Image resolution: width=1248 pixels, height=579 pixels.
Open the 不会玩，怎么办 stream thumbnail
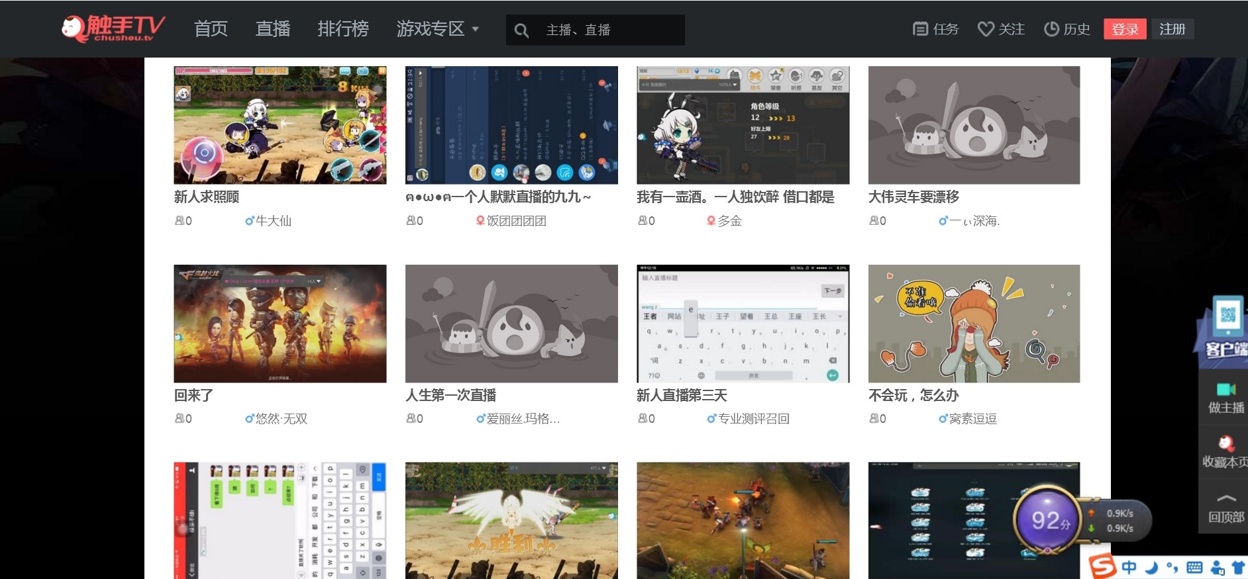coord(974,324)
